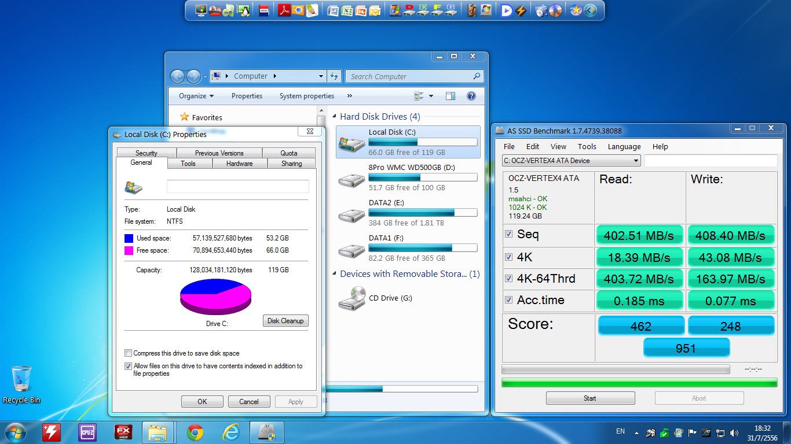Toggle the Acc.time benchmark checkbox
The width and height of the screenshot is (791, 444).
click(x=509, y=299)
